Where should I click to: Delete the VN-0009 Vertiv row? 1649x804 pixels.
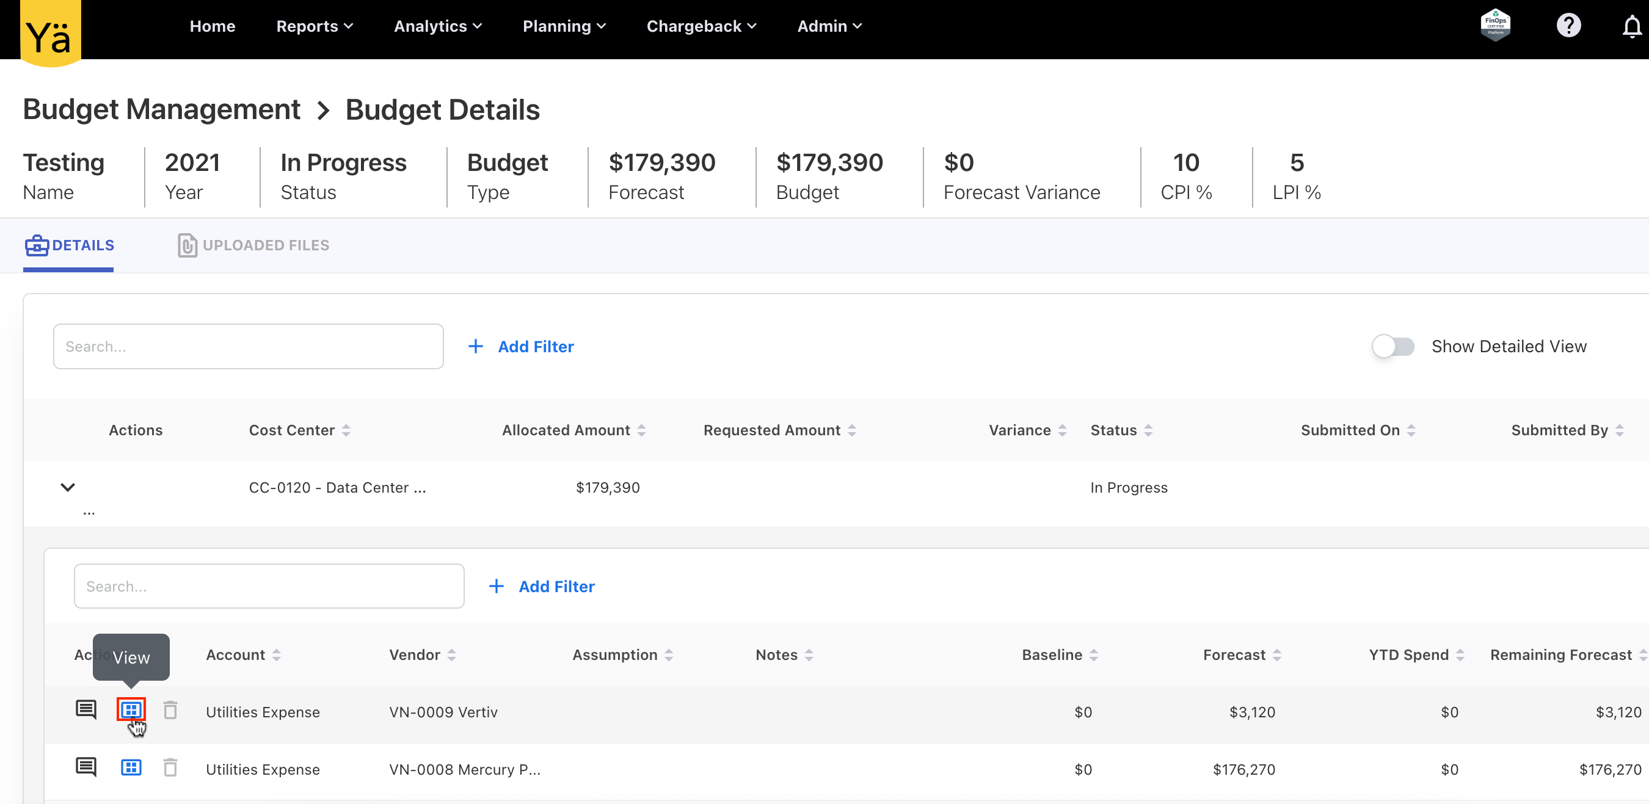pyautogui.click(x=170, y=711)
